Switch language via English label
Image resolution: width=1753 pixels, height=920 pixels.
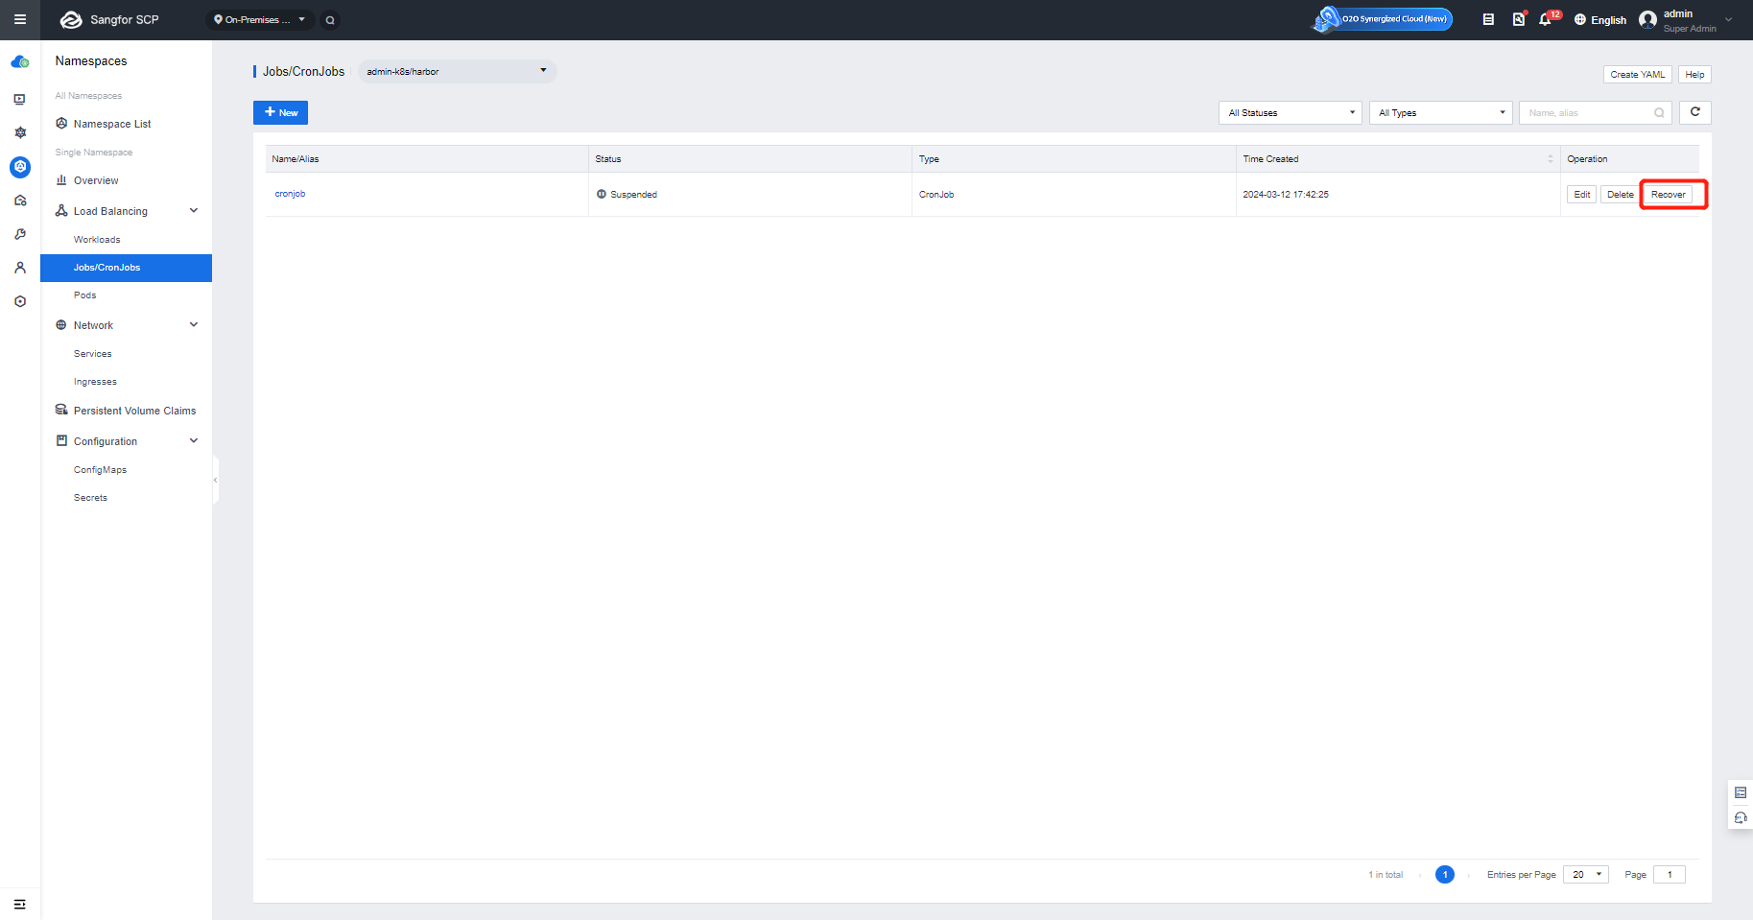pyautogui.click(x=1609, y=20)
